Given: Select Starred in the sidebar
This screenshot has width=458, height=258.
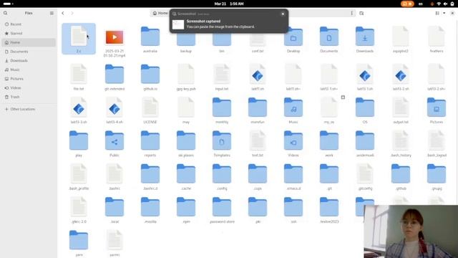Looking at the screenshot, I should 29,34.
